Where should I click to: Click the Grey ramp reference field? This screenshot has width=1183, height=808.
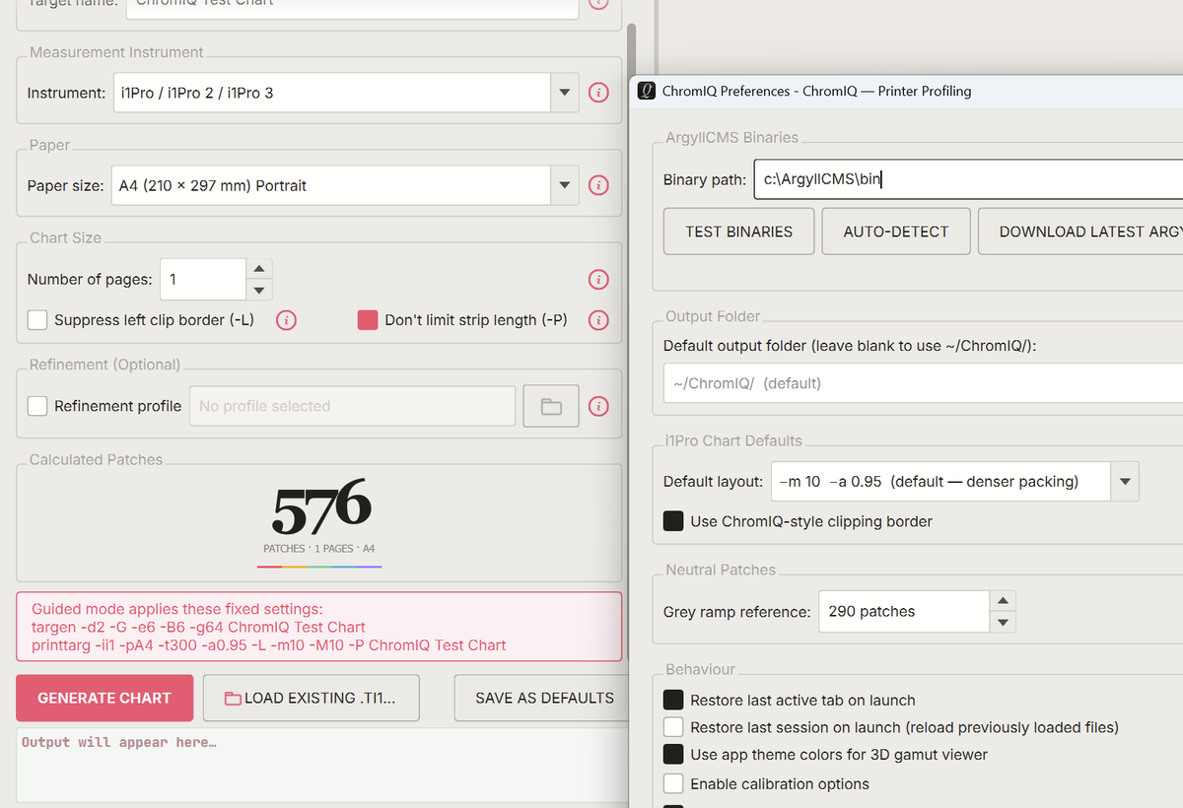(904, 611)
